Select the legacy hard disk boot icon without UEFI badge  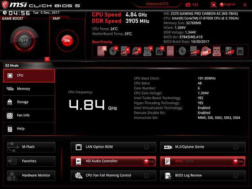tap(170, 51)
